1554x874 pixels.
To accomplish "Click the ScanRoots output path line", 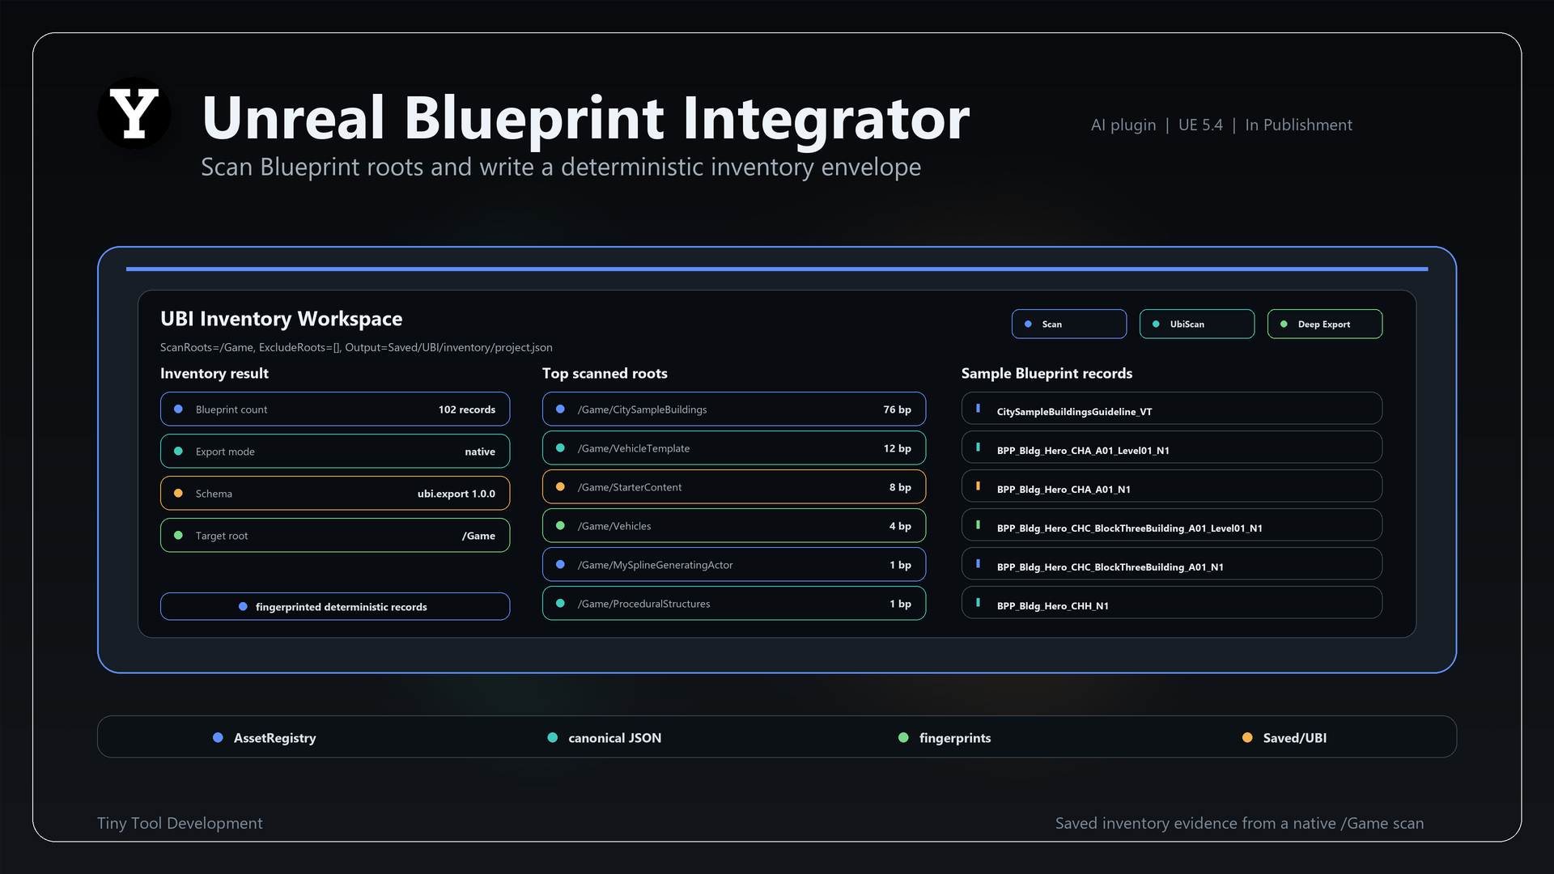I will [356, 347].
